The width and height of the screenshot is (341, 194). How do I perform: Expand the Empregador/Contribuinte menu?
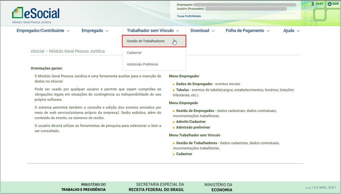[x=43, y=31]
